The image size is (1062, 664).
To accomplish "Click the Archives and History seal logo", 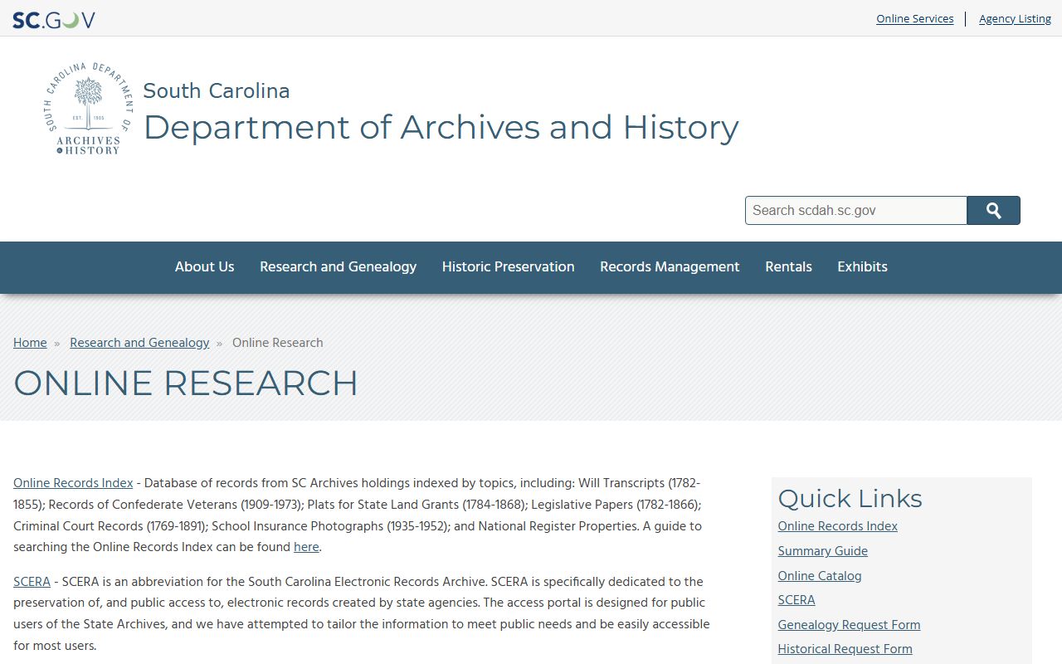I will 88,108.
